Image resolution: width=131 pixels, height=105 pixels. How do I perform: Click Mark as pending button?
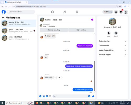[54, 30]
